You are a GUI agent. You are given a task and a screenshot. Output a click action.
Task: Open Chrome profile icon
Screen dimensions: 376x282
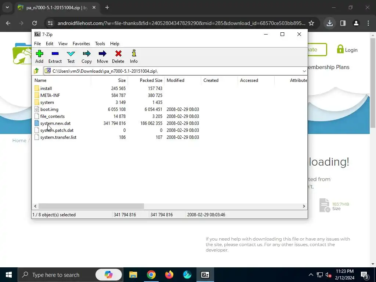coord(356,23)
